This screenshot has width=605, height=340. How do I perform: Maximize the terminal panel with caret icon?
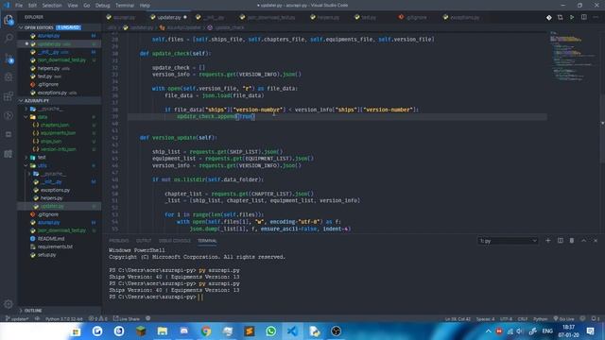584,241
